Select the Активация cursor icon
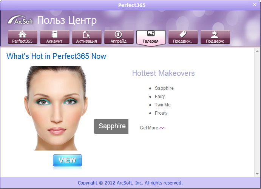Image resolution: width=261 pixels, height=189 pixels. point(86,34)
